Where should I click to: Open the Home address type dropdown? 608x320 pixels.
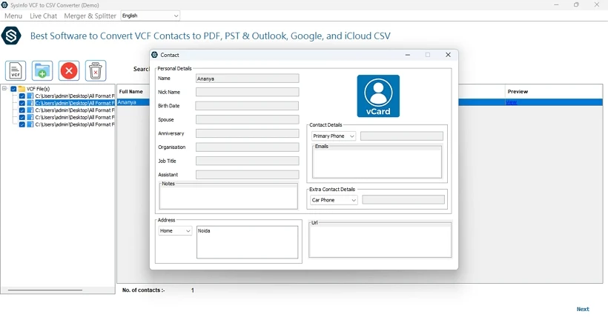(175, 231)
